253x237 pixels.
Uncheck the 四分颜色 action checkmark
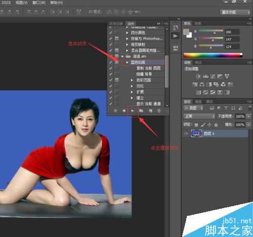pos(111,32)
